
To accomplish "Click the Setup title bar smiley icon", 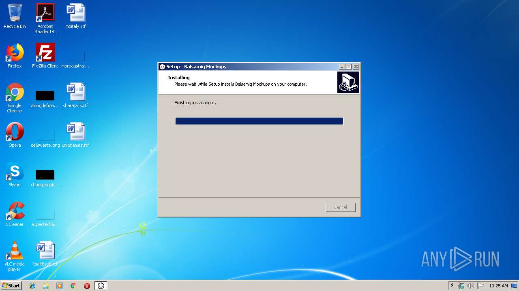I will [x=162, y=67].
